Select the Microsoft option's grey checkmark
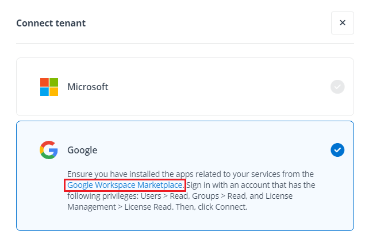The width and height of the screenshot is (369, 235). pos(337,87)
